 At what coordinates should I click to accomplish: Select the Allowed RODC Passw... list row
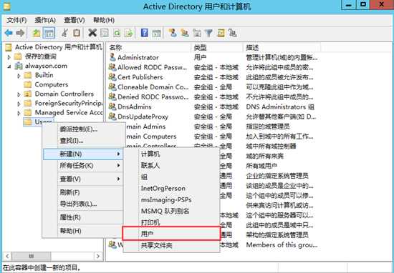tap(213, 67)
